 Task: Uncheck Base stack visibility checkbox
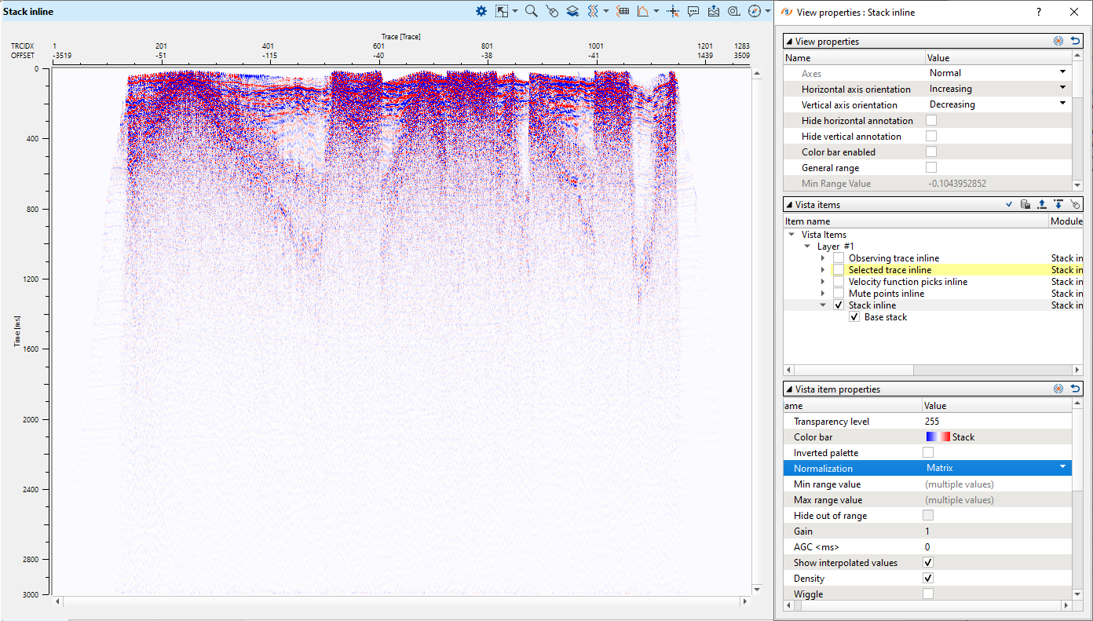[x=854, y=317]
